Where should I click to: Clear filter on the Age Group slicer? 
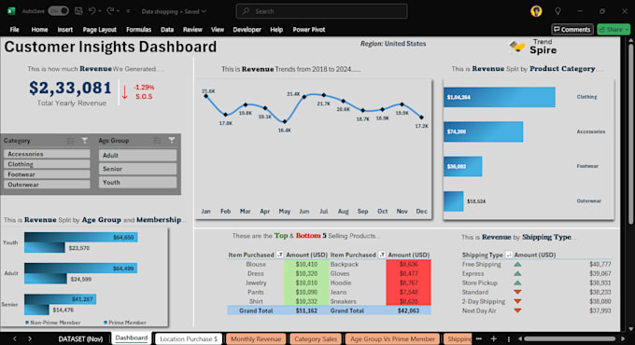point(172,141)
